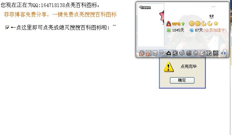The image size is (232, 135).
Task: Confirm the 点亮完毕 dialog with 确定
Action: (182, 80)
